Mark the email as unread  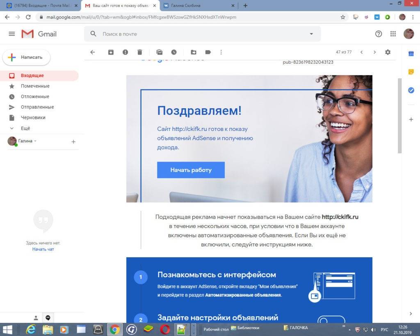point(160,52)
